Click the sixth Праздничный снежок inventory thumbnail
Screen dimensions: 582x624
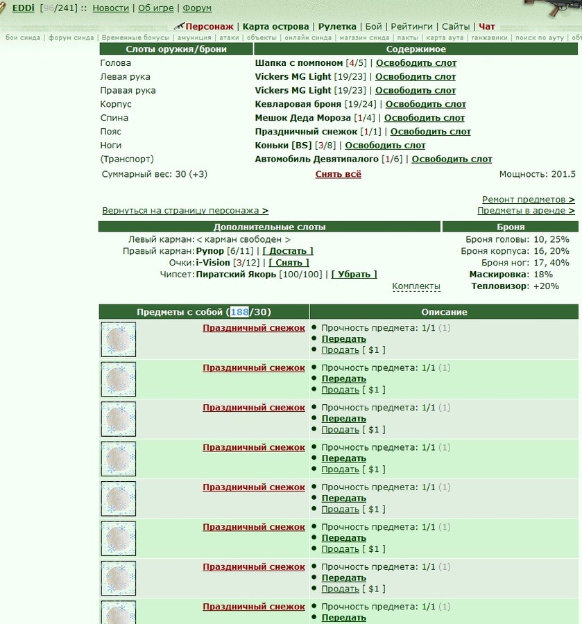click(x=118, y=539)
